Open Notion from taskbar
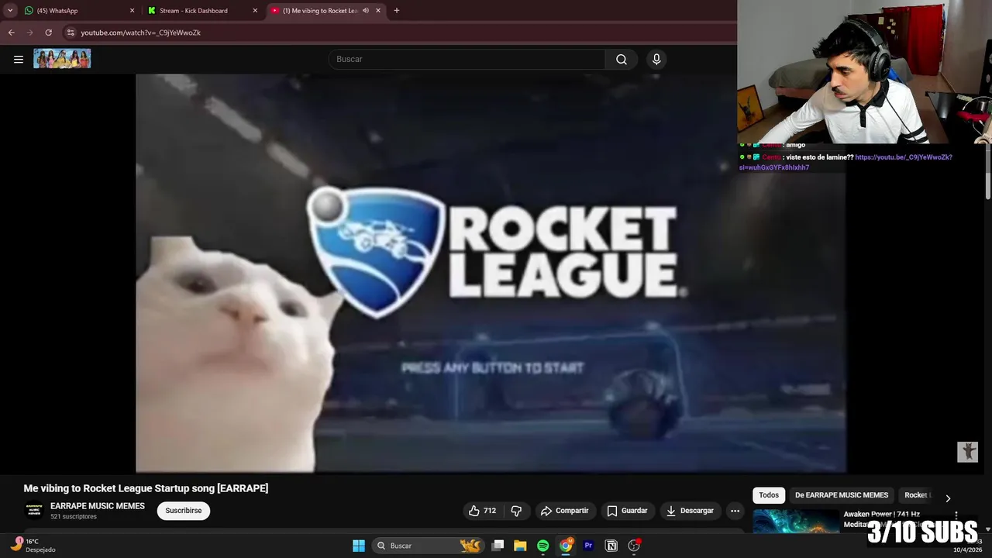Image resolution: width=992 pixels, height=558 pixels. click(x=611, y=546)
